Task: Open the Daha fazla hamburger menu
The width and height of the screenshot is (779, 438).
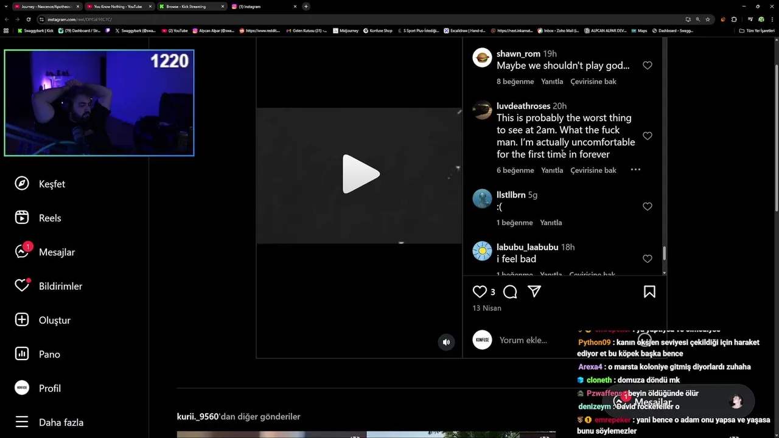Action: coord(22,422)
